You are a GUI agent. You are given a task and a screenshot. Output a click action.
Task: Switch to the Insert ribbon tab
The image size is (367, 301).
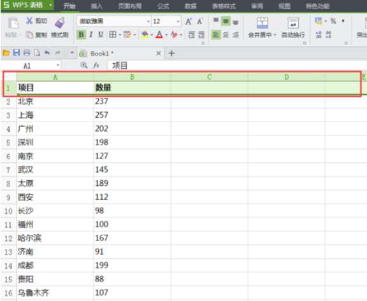(x=97, y=6)
